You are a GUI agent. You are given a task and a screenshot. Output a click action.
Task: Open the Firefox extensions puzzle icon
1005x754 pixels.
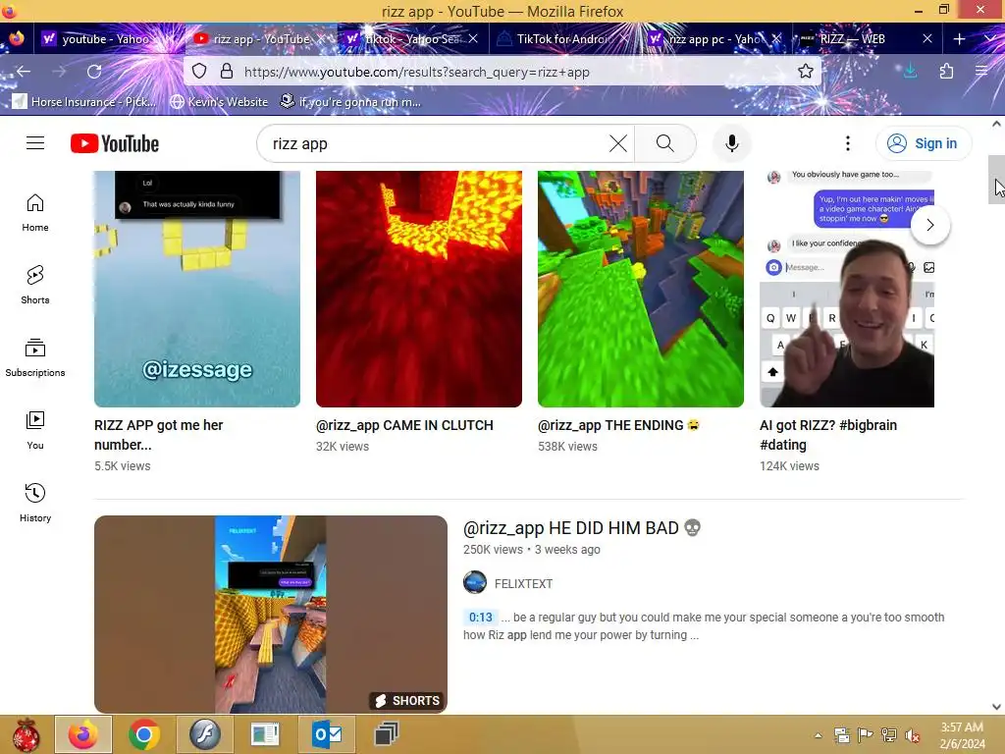(946, 71)
